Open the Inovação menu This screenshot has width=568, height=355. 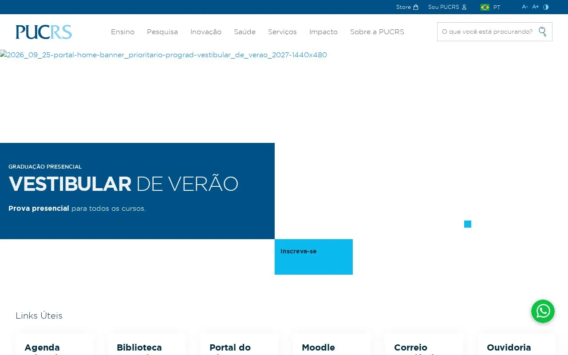click(206, 32)
